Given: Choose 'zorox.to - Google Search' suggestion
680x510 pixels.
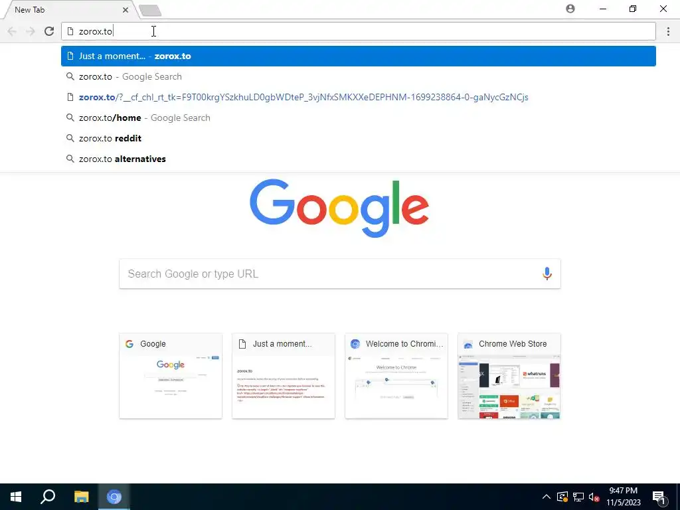Looking at the screenshot, I should click(x=358, y=77).
